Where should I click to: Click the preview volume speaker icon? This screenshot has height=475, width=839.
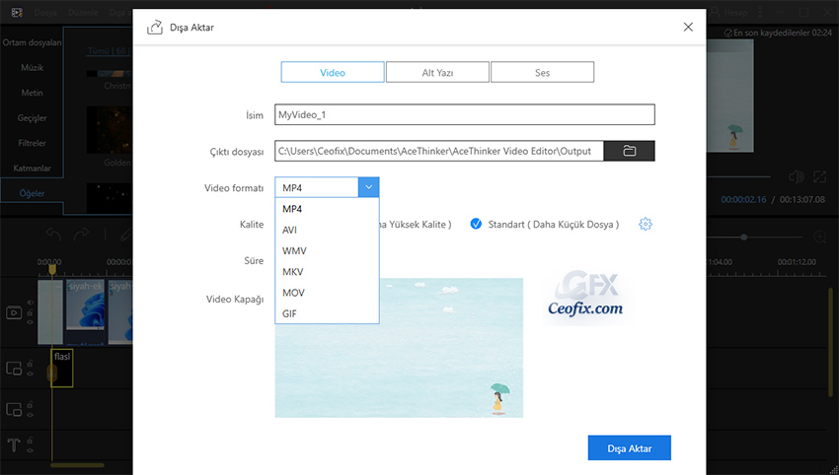tap(797, 176)
